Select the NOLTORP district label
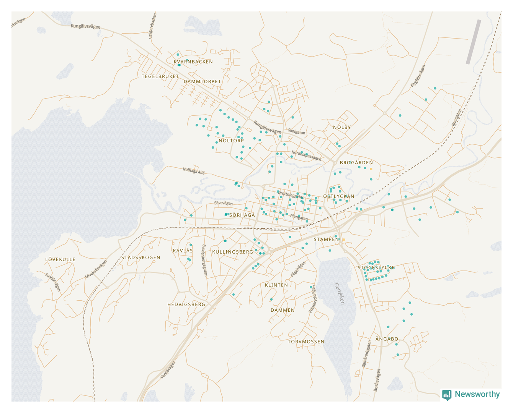 pyautogui.click(x=231, y=141)
